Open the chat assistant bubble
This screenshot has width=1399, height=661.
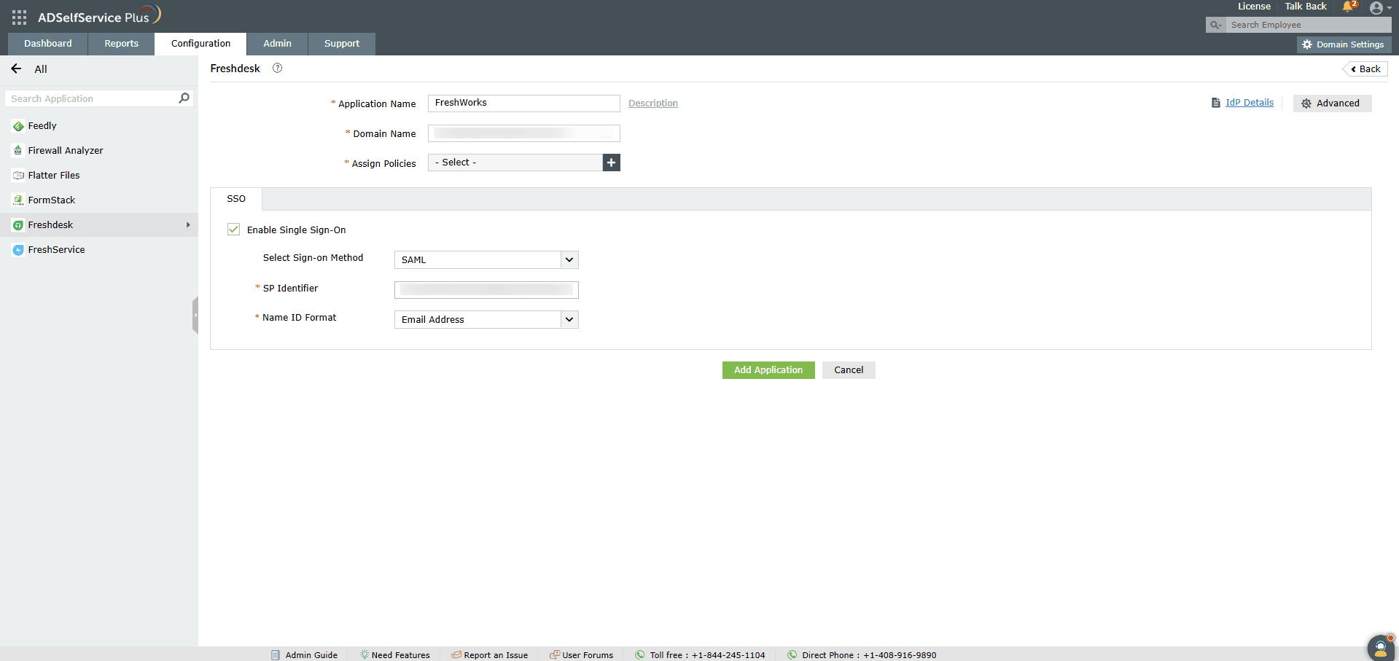[1380, 648]
